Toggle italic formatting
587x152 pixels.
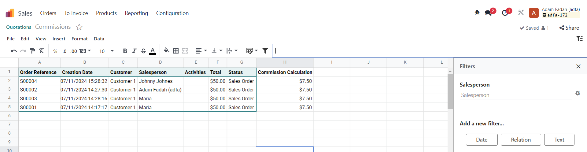coord(134,51)
